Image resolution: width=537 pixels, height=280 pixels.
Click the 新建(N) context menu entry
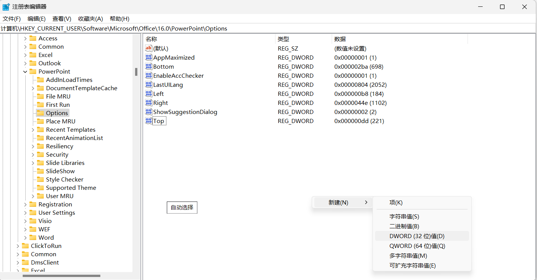coord(343,203)
